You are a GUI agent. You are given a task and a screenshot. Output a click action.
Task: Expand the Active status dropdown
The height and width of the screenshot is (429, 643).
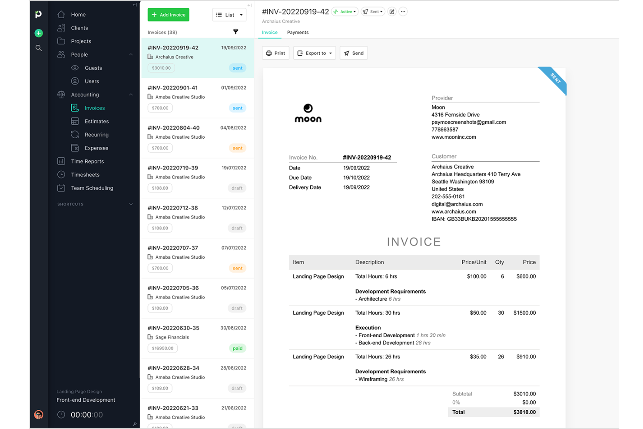click(345, 11)
